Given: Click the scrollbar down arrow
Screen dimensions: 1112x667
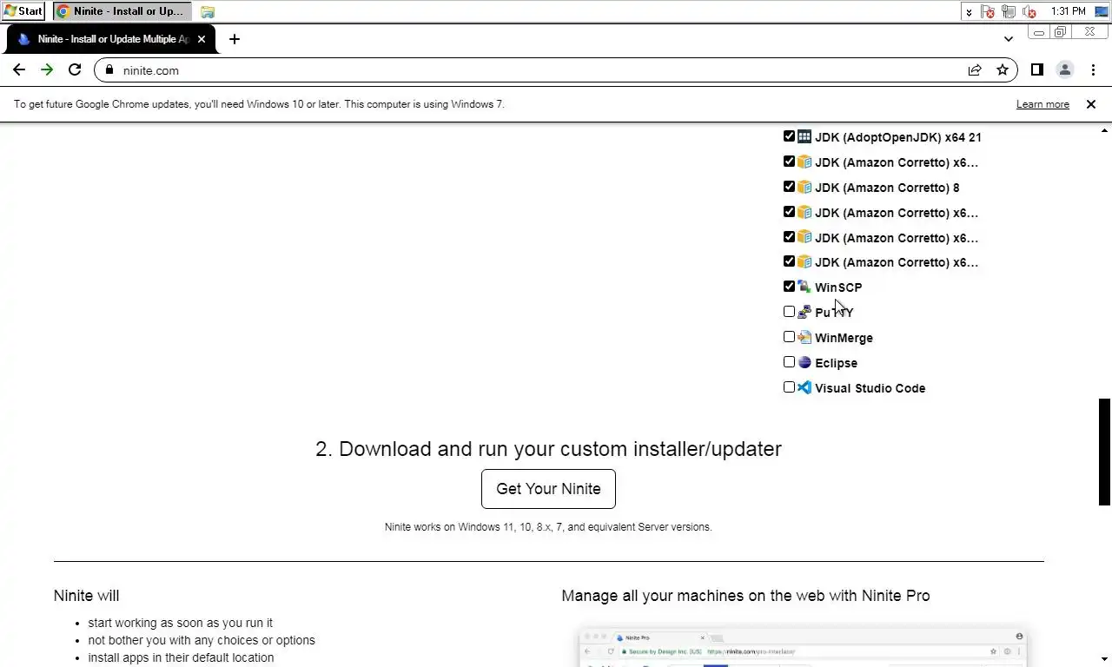Looking at the screenshot, I should 1105,659.
